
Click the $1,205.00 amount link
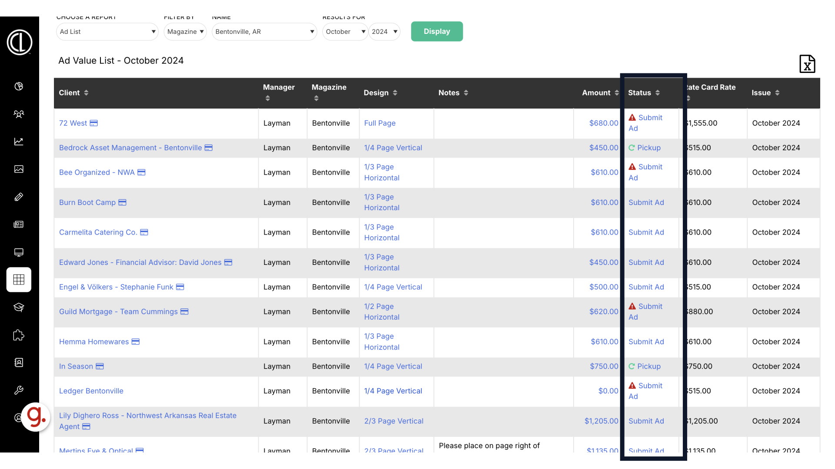(x=601, y=421)
